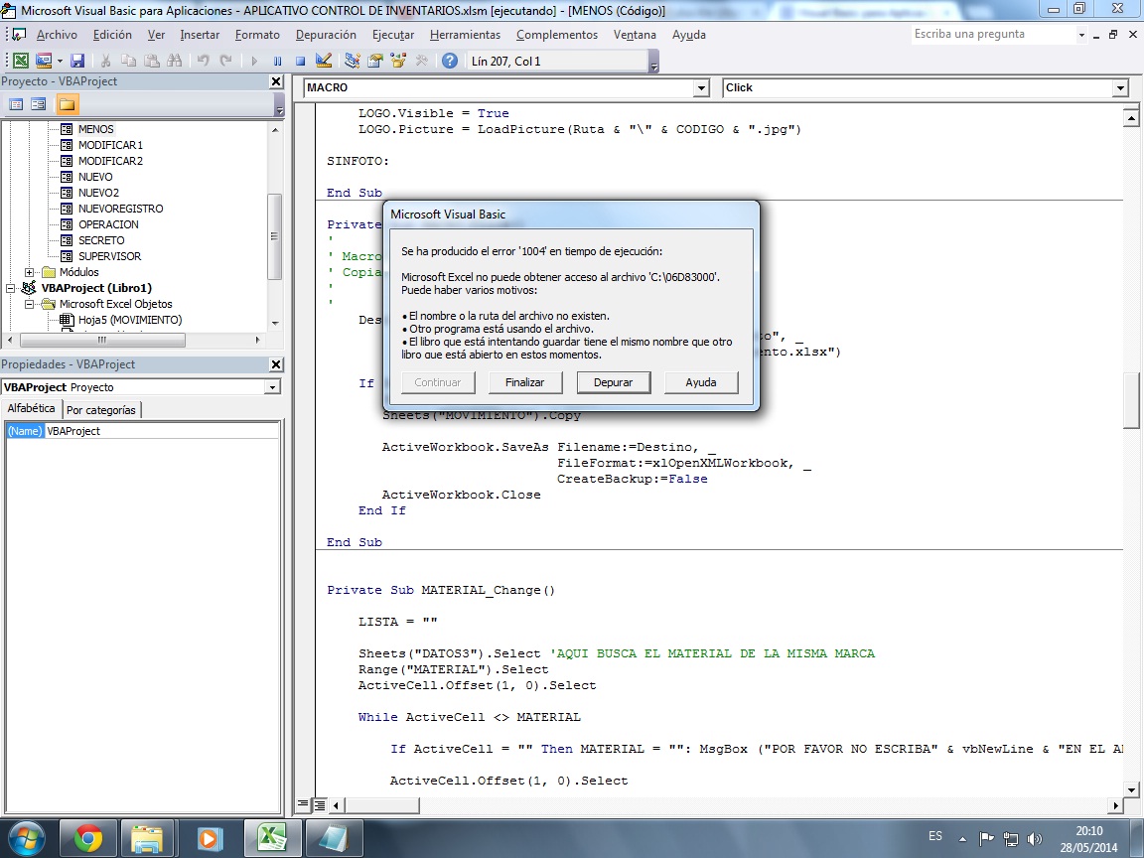
Task: Open the Herramientas menu
Action: pyautogui.click(x=466, y=35)
